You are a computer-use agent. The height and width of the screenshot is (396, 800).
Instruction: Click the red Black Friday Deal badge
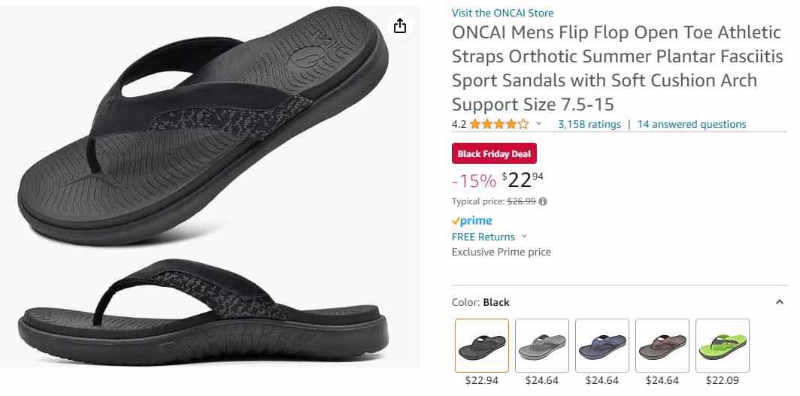click(x=494, y=154)
